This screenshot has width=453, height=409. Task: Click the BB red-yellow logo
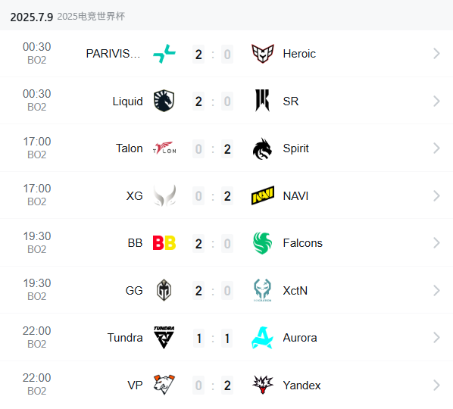pyautogui.click(x=164, y=242)
